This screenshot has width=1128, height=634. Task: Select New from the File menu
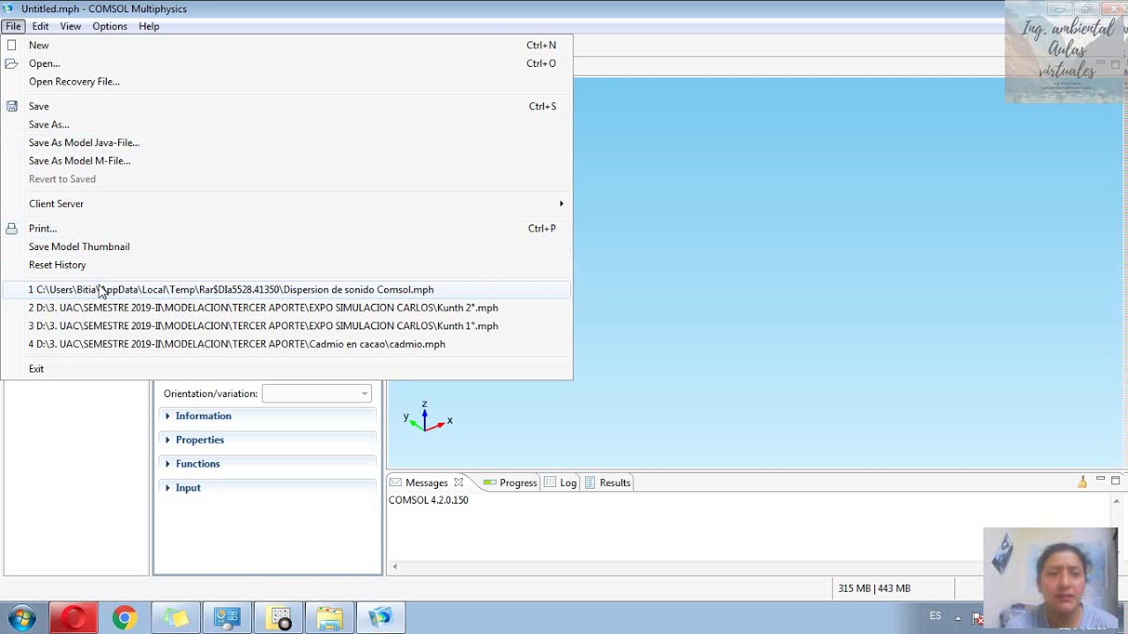(286, 45)
